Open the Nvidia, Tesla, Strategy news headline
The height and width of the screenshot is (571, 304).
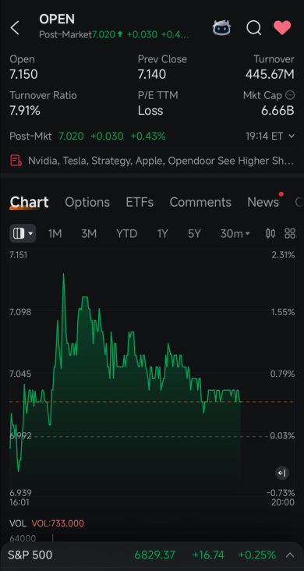point(161,161)
